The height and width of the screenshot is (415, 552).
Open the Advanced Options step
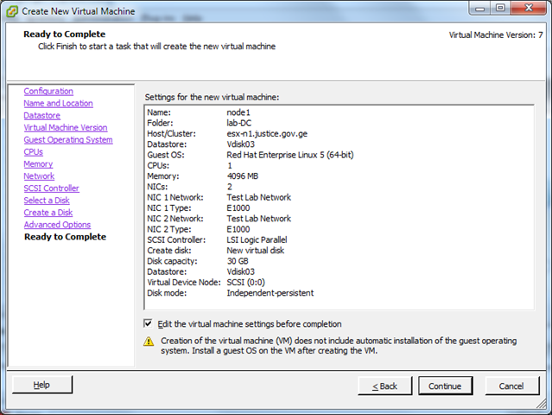tap(57, 224)
